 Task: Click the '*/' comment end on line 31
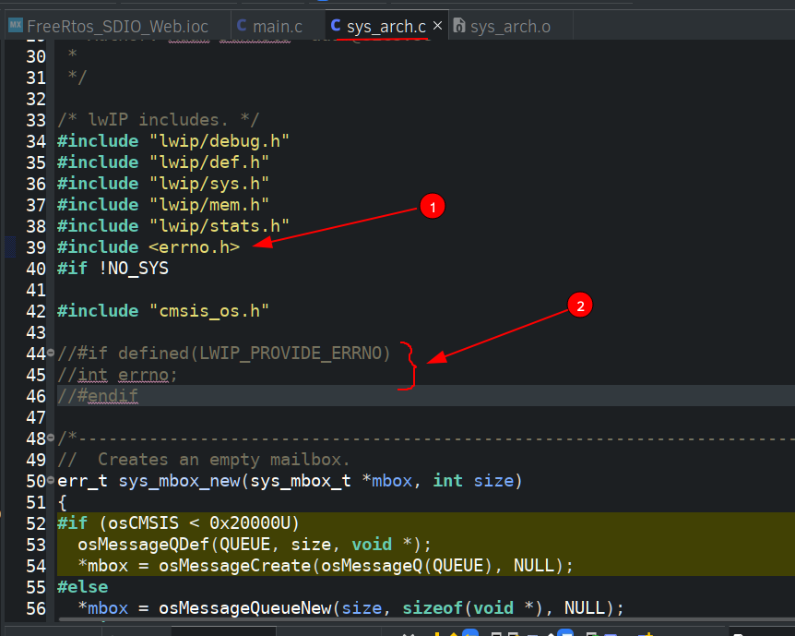77,78
